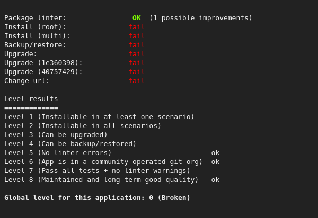Click the "(1 possible improvements)" text

(x=201, y=18)
